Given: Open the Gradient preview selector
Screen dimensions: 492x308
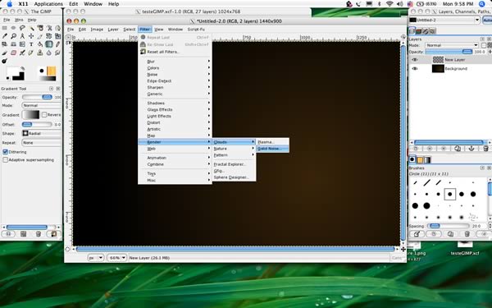Looking at the screenshot, I should pos(31,115).
